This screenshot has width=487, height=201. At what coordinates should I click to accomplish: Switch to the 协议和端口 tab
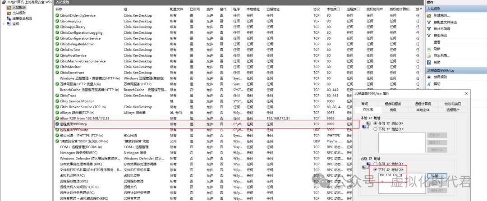453,104
